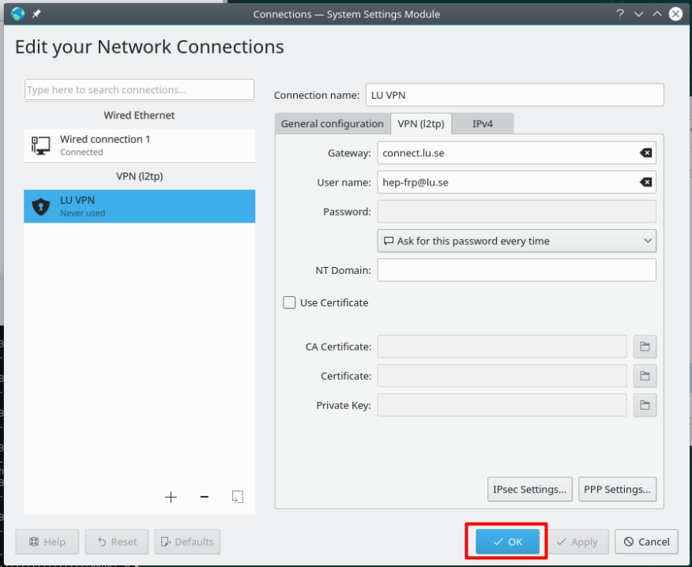Open the question mark help in title bar
The image size is (692, 567).
pyautogui.click(x=620, y=14)
